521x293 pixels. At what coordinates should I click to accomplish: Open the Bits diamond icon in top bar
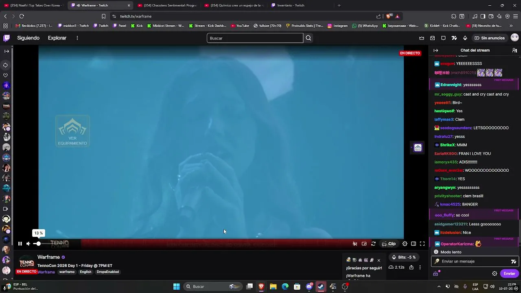[x=465, y=38]
